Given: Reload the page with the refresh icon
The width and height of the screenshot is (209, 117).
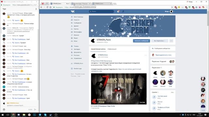Looking at the screenshot, I should (x=47, y=7).
